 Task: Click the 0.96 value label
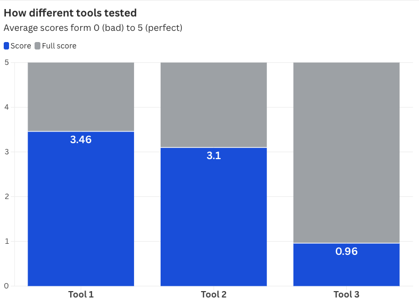pos(347,252)
